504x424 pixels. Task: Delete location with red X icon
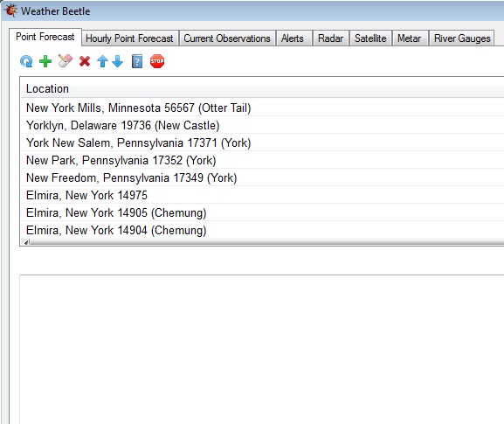tap(85, 61)
